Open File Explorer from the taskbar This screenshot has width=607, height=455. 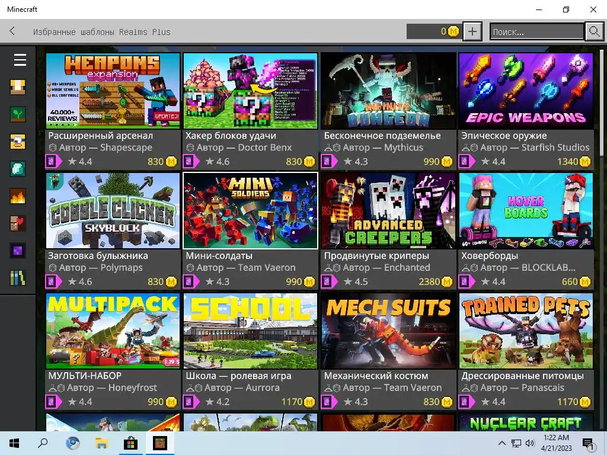coord(101,443)
